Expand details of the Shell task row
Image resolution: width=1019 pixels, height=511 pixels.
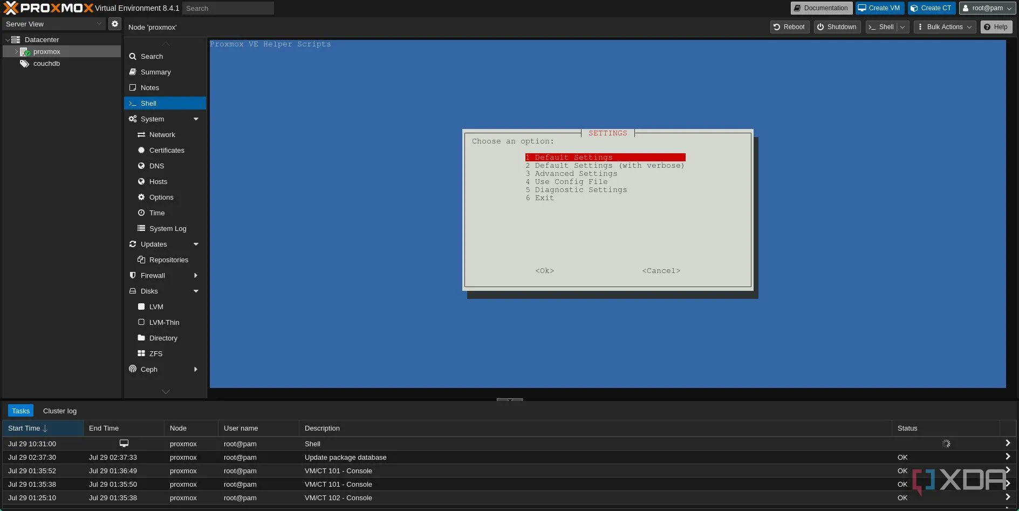click(x=1008, y=443)
